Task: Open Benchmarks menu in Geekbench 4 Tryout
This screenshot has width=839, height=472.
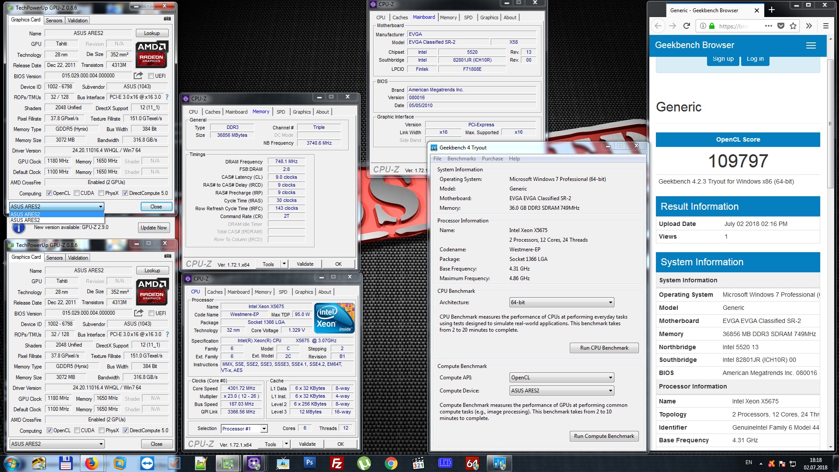Action: [461, 159]
